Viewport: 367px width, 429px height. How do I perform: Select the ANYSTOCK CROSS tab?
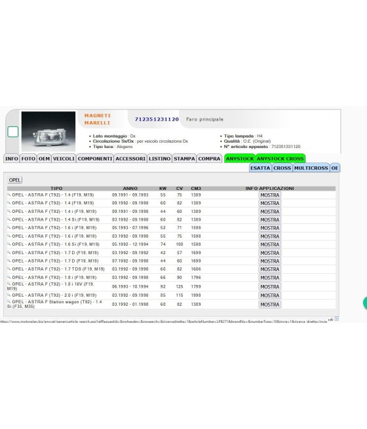coord(280,159)
